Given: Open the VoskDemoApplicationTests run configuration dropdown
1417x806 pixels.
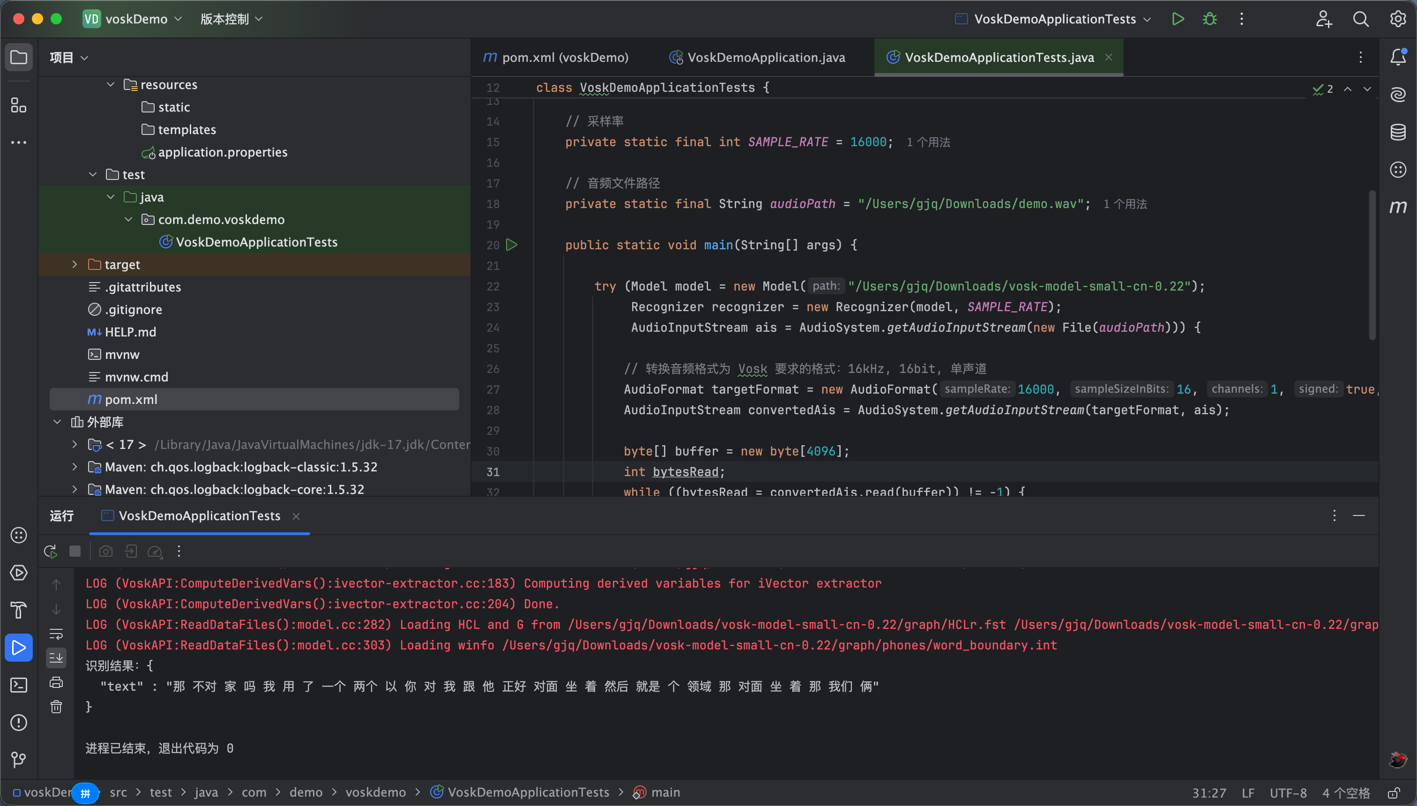Looking at the screenshot, I should click(1054, 19).
